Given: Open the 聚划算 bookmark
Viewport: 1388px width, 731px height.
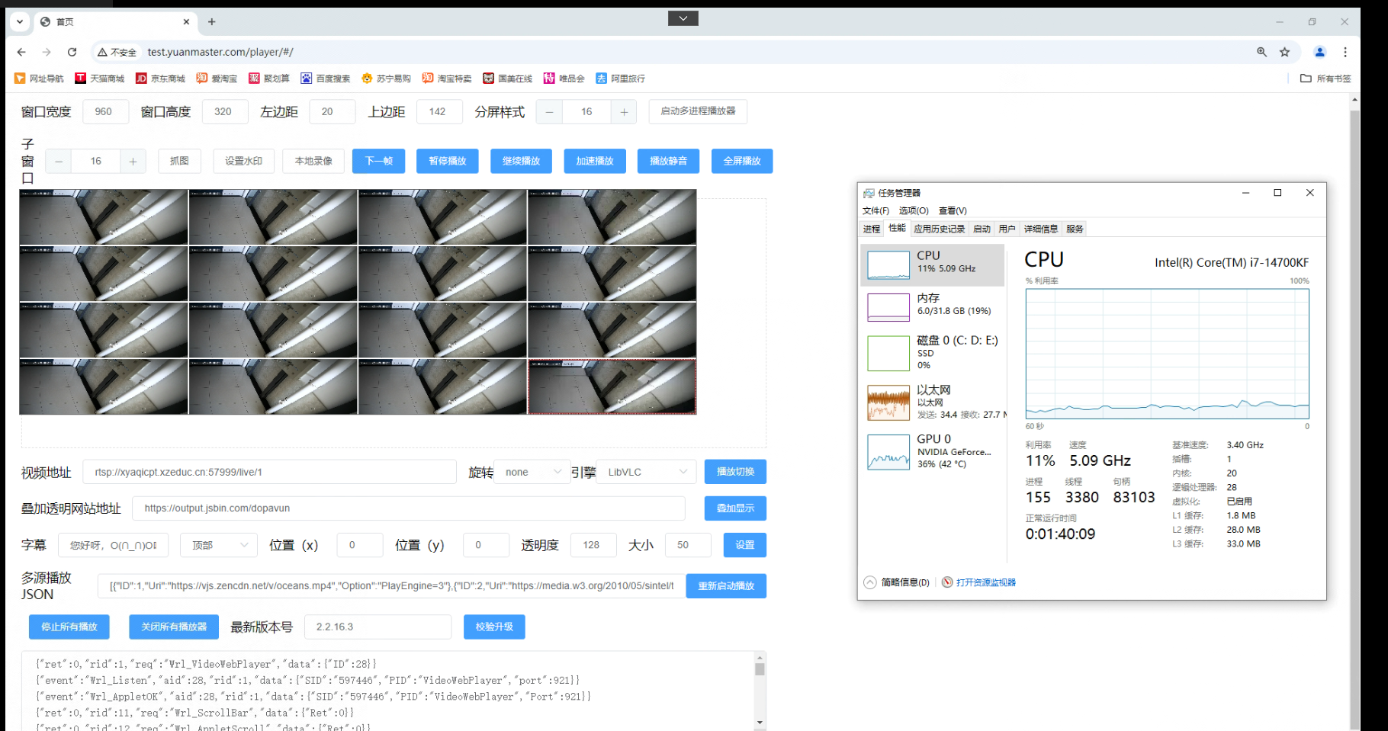Looking at the screenshot, I should (269, 79).
